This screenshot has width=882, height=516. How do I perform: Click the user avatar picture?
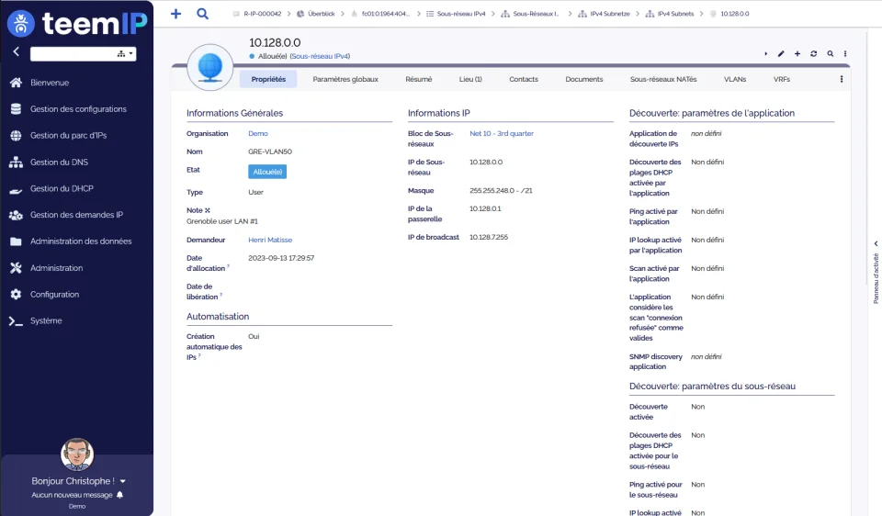point(77,454)
